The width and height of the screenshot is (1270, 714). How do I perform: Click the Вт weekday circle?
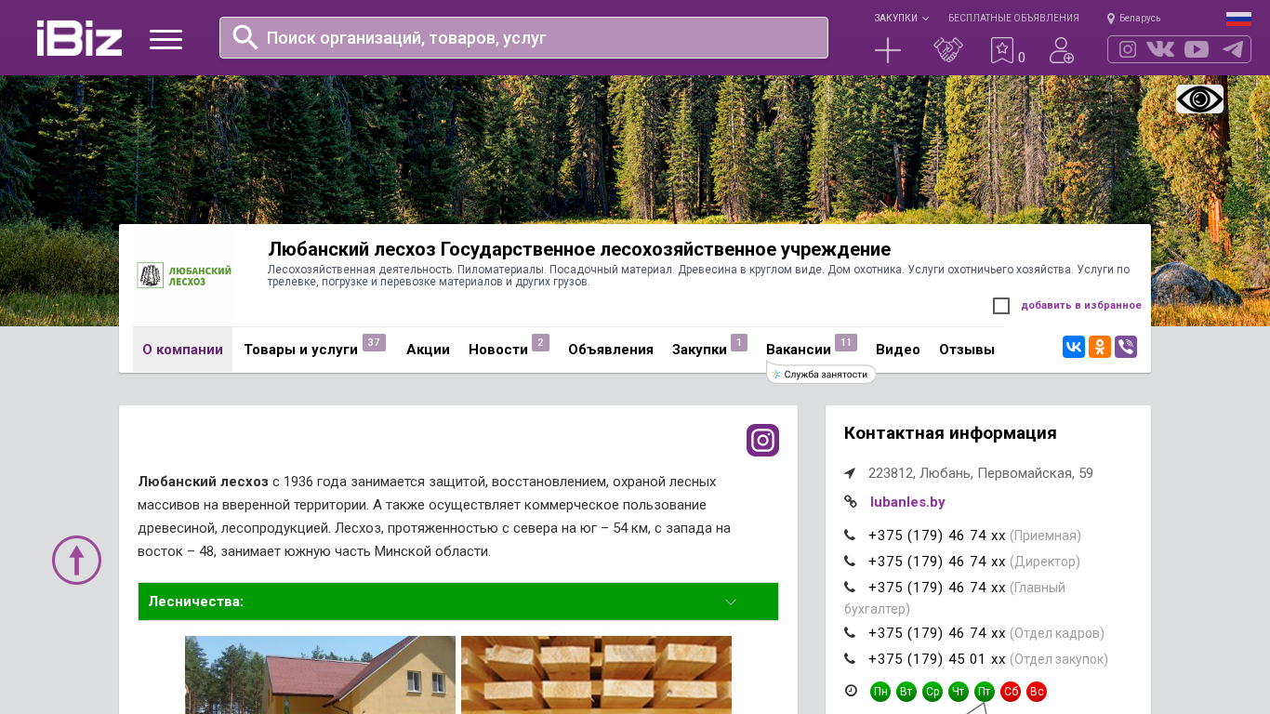click(906, 692)
